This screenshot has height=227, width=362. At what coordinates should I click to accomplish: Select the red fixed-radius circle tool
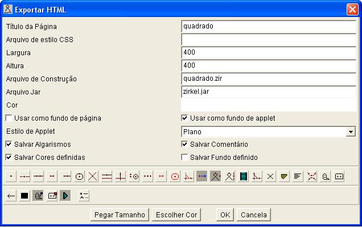(175, 177)
